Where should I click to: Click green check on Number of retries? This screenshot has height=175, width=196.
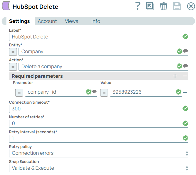(185, 123)
